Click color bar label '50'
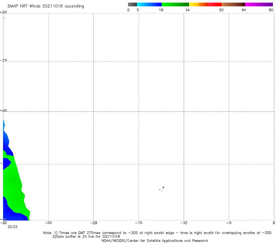Image resolution: width=277 pixels, height=243 pixels. (x=221, y=10)
